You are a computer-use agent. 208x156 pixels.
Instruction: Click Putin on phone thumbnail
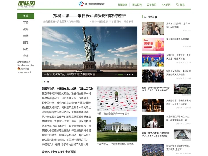[x=153, y=121]
